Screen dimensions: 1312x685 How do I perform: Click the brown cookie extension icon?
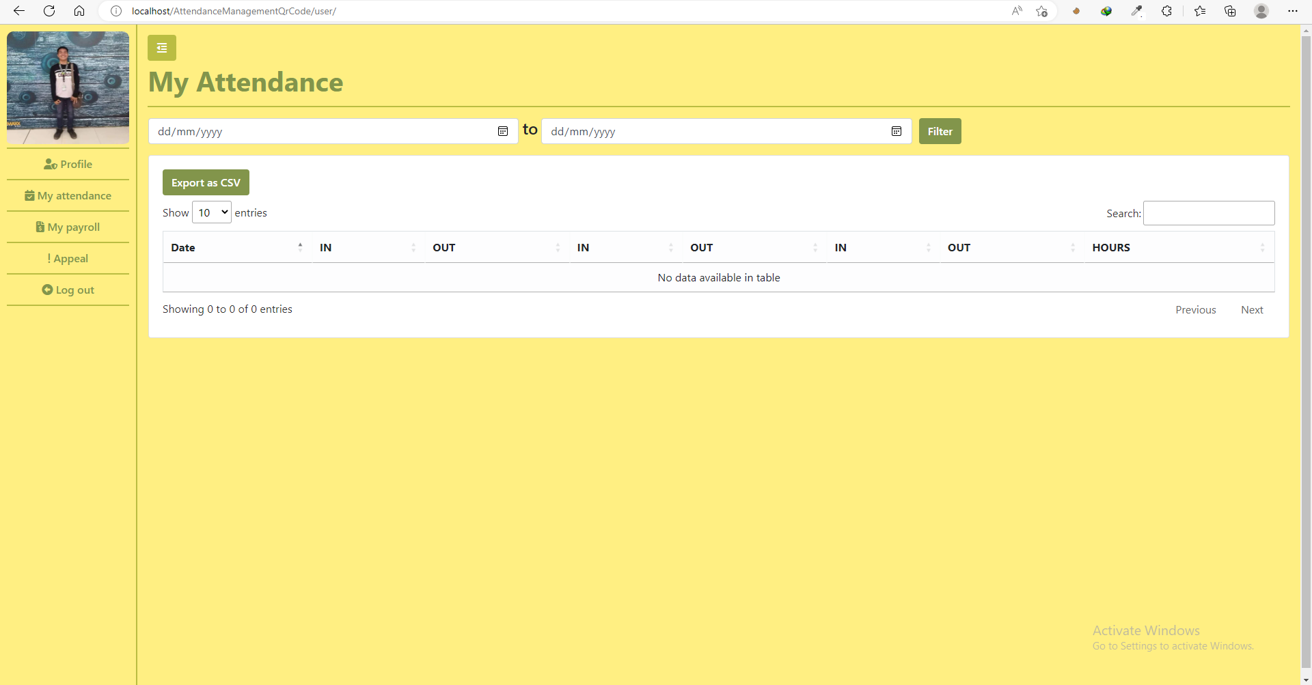(x=1076, y=11)
